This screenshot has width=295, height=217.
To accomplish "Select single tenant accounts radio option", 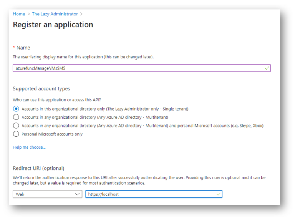I will click(x=16, y=109).
